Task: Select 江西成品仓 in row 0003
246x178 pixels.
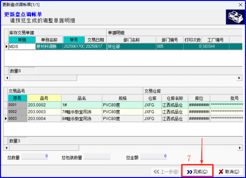Action: coord(175,118)
